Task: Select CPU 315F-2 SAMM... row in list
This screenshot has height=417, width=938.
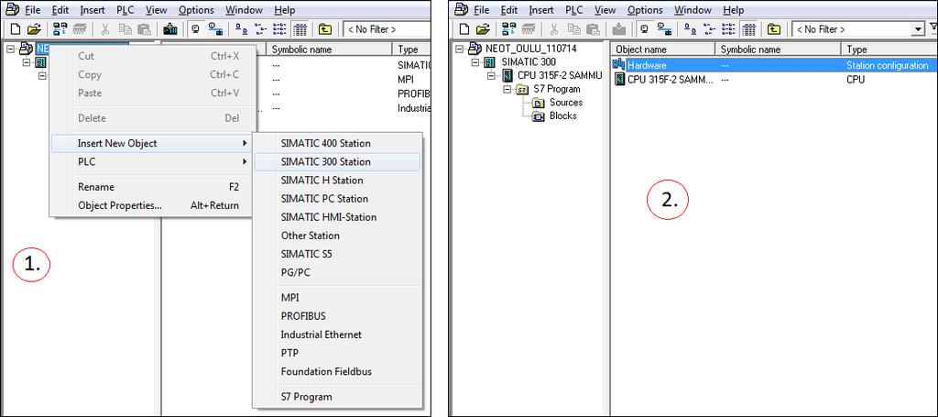Action: click(x=774, y=79)
